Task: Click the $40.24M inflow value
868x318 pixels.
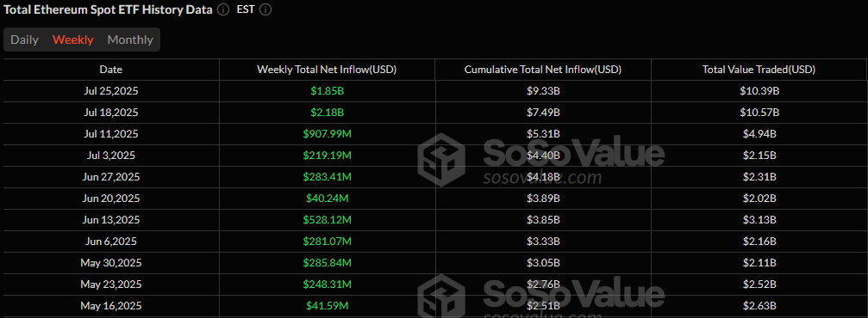Action: tap(327, 199)
